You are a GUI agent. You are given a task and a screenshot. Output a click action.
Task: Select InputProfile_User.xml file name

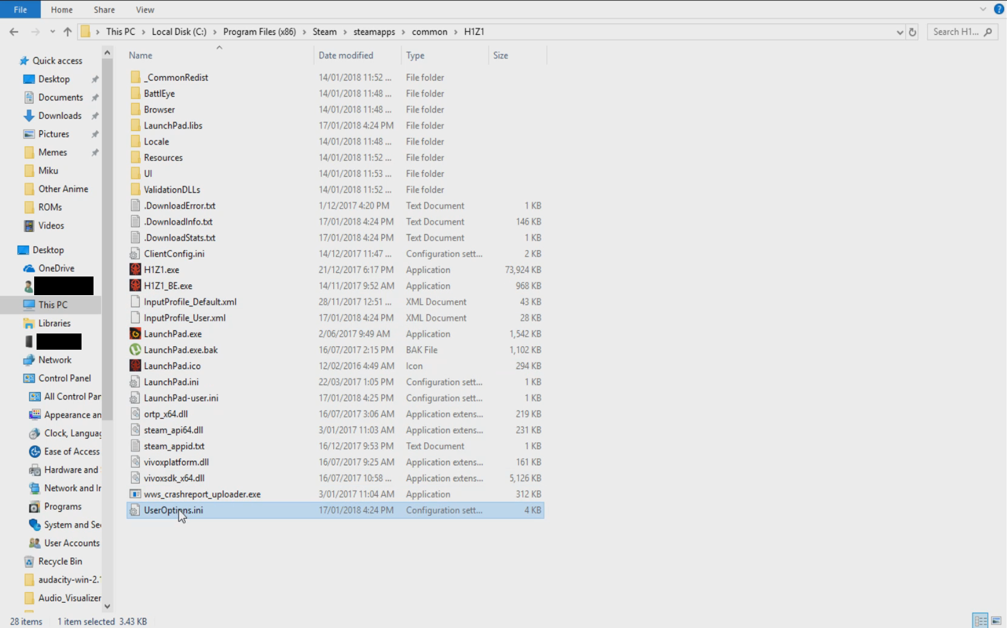pos(185,318)
